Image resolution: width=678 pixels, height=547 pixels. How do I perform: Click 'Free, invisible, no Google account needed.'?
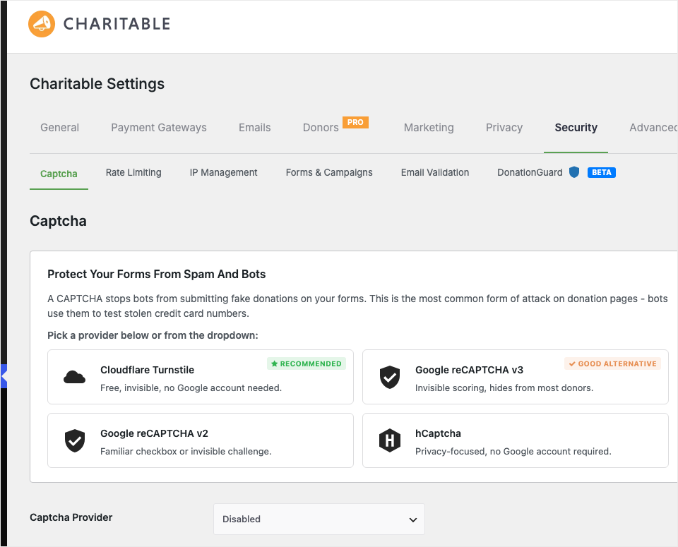coord(191,388)
